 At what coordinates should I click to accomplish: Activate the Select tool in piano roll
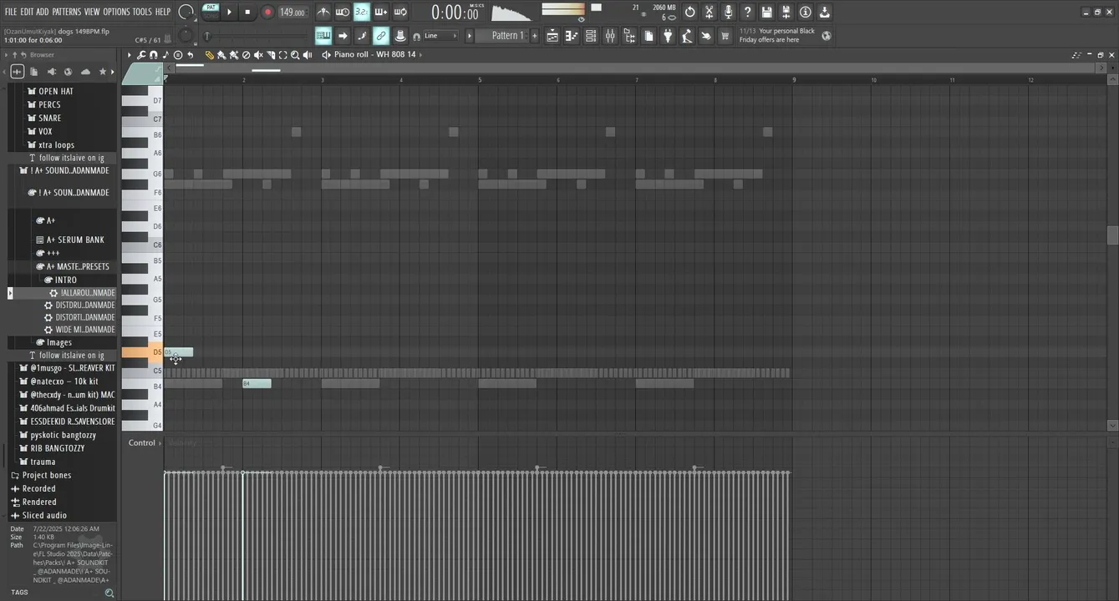pos(282,55)
